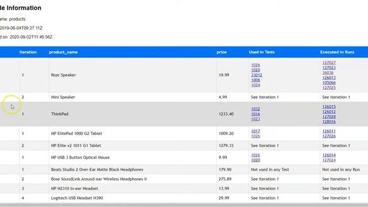Open test link 1017 for HP ElitePad
Viewport: 368px width, 207px height.
click(255, 131)
